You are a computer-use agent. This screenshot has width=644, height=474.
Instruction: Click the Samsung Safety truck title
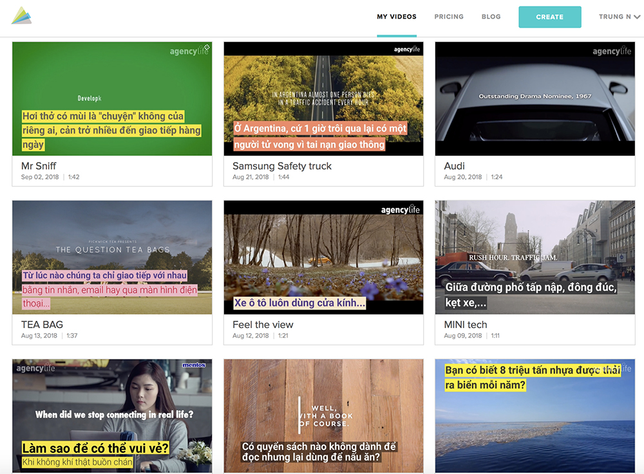[x=282, y=166]
